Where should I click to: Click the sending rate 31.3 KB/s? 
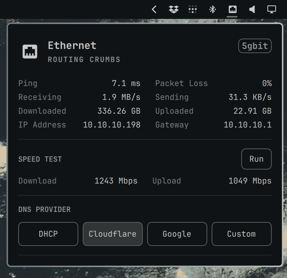click(250, 97)
